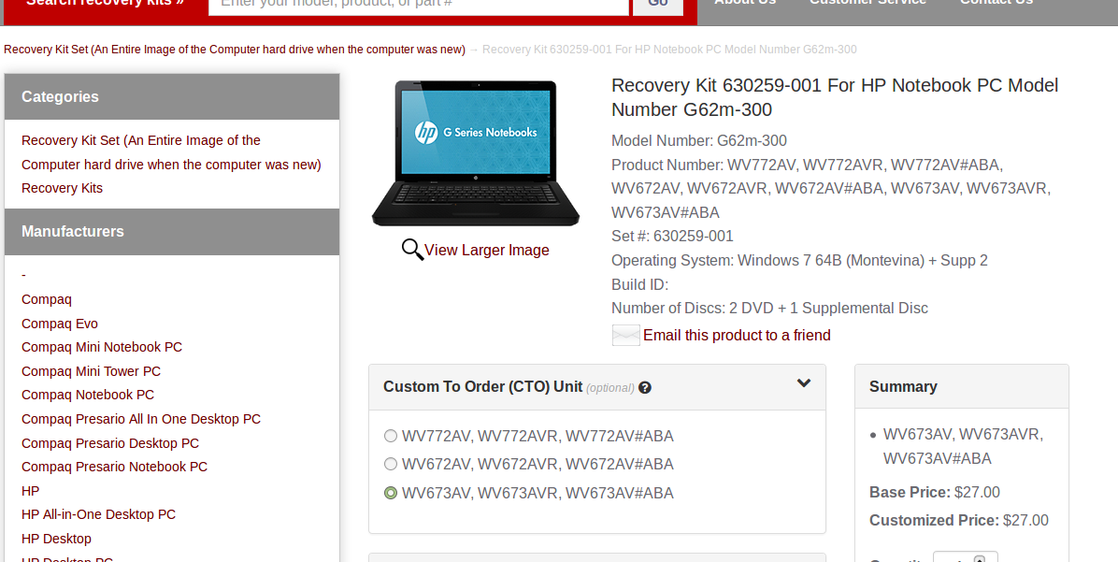The image size is (1118, 562).
Task: Open the Contact Us menu item
Action: (996, 3)
